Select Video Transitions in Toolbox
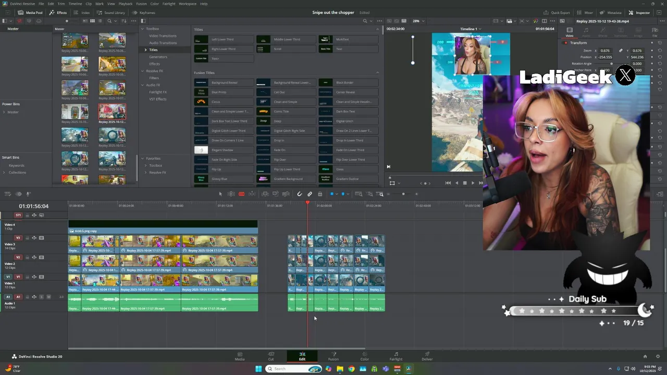The width and height of the screenshot is (667, 375). pyautogui.click(x=163, y=36)
